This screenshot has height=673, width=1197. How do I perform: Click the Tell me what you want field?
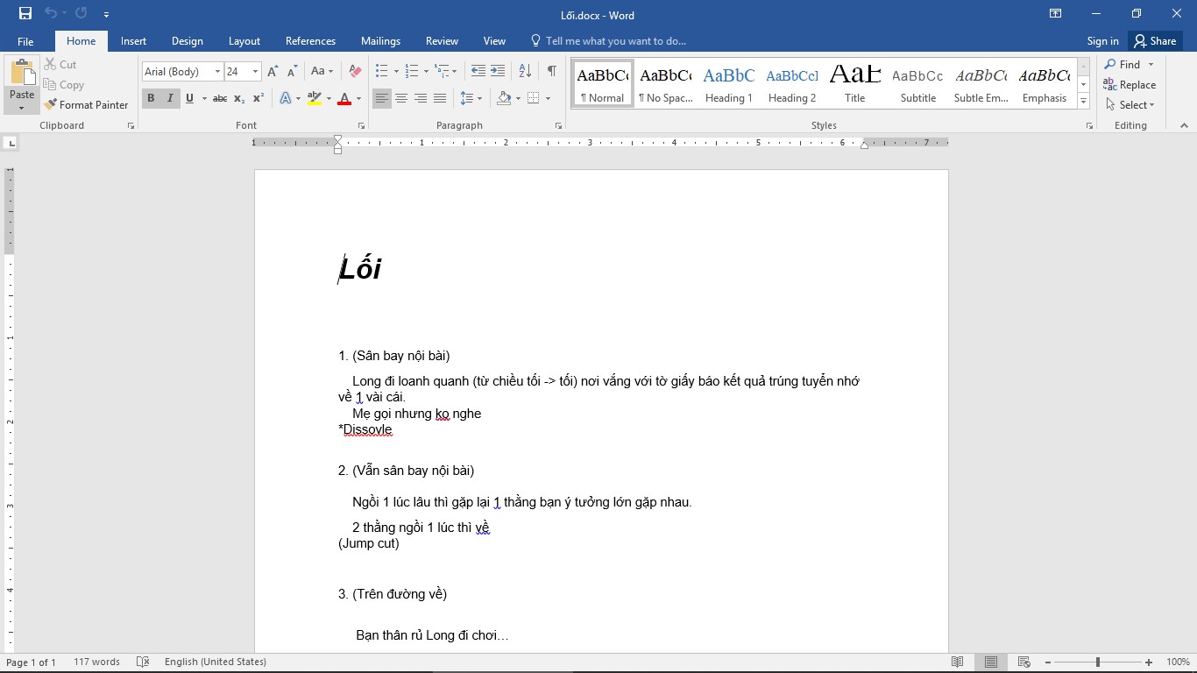(609, 41)
